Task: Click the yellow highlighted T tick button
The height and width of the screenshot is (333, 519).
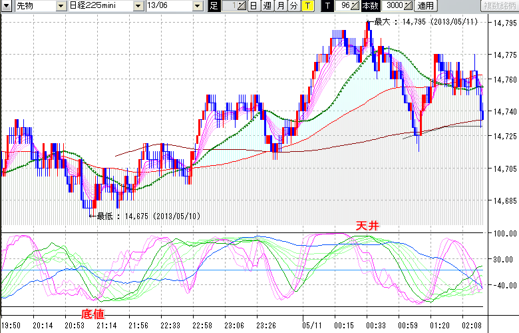Action: (x=307, y=6)
